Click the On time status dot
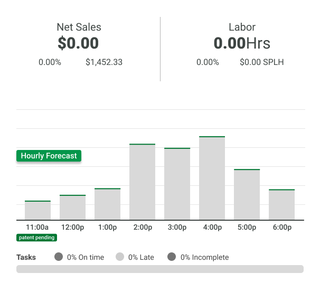320x292 pixels. 58,257
